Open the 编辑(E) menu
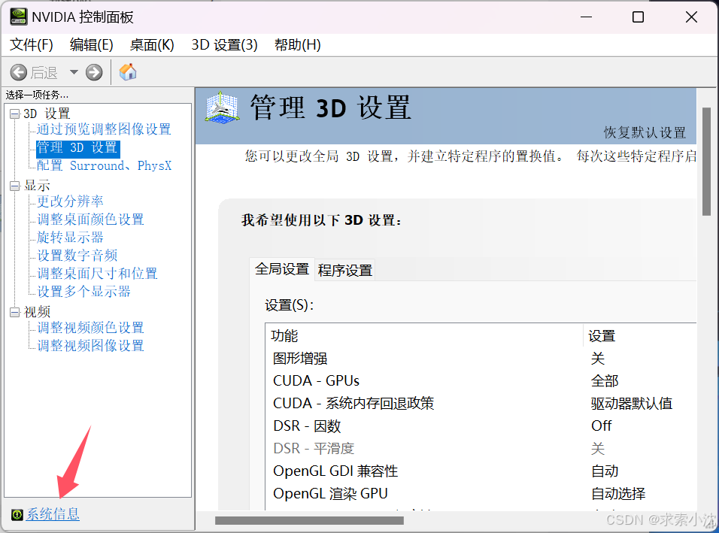 click(91, 45)
